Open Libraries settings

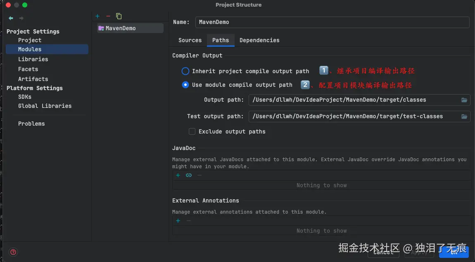[x=33, y=59]
